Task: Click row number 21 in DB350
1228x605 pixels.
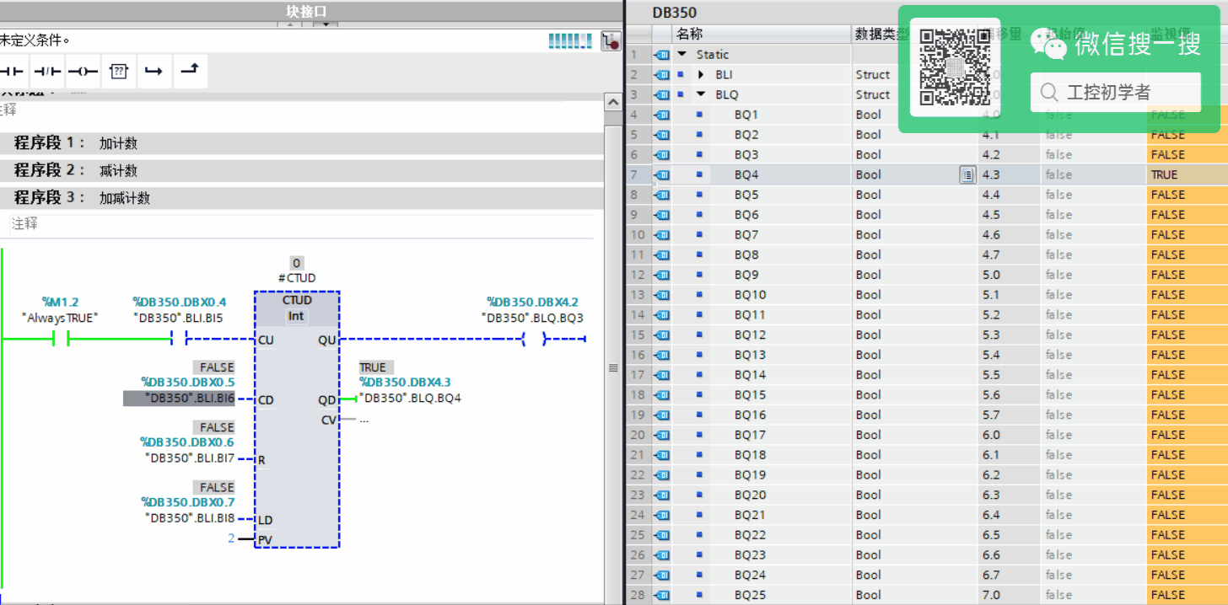Action: pos(638,455)
